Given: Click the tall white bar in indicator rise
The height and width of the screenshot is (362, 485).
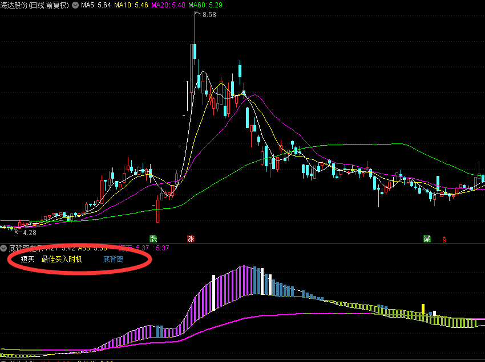Looking at the screenshot, I should (x=214, y=293).
